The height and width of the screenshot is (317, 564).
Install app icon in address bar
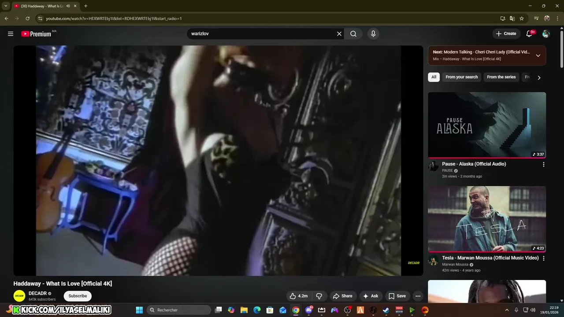(x=503, y=18)
